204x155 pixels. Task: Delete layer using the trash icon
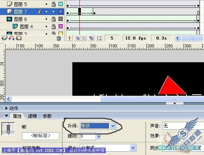pos(59,38)
